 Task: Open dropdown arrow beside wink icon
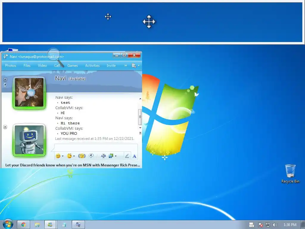click(74, 156)
